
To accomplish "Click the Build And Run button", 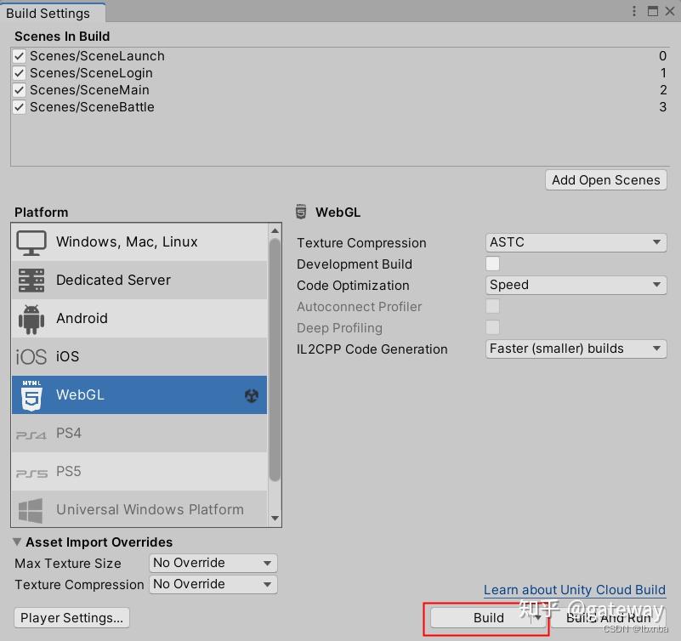I will click(609, 617).
